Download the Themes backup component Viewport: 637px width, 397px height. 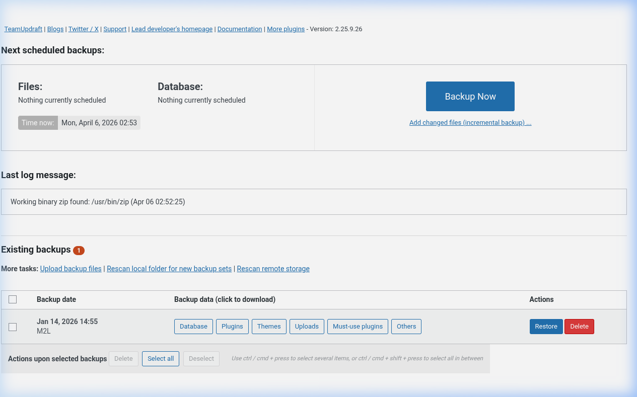coord(269,326)
